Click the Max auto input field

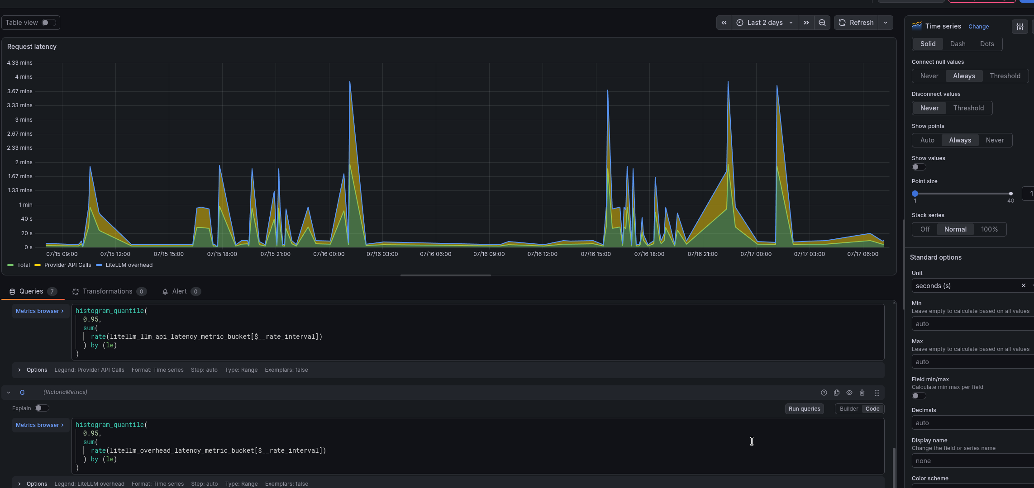(973, 362)
